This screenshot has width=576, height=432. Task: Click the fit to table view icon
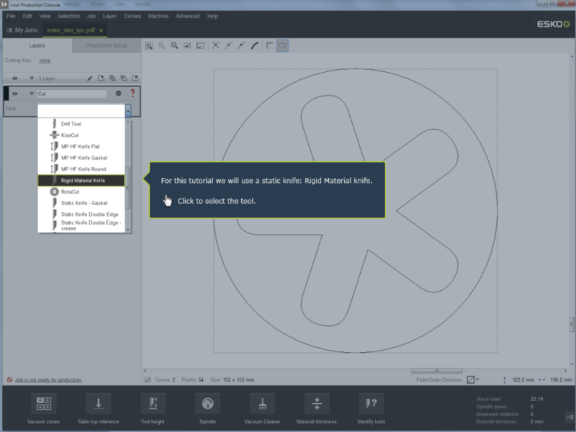coord(200,45)
